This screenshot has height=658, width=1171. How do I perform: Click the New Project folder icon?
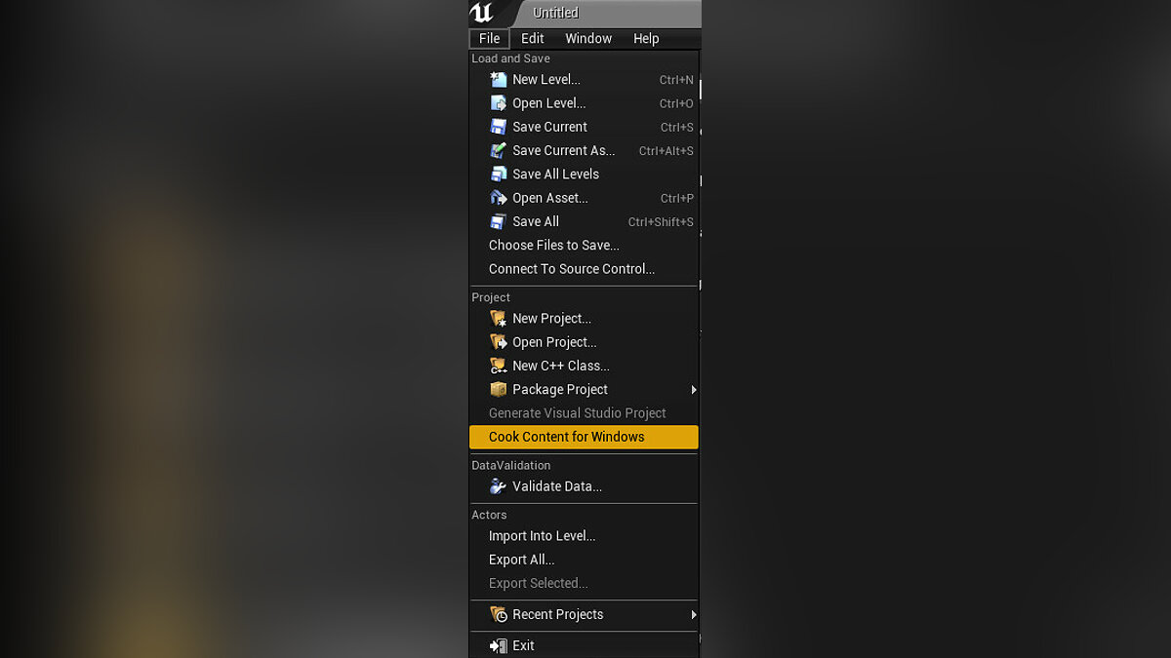pyautogui.click(x=499, y=319)
